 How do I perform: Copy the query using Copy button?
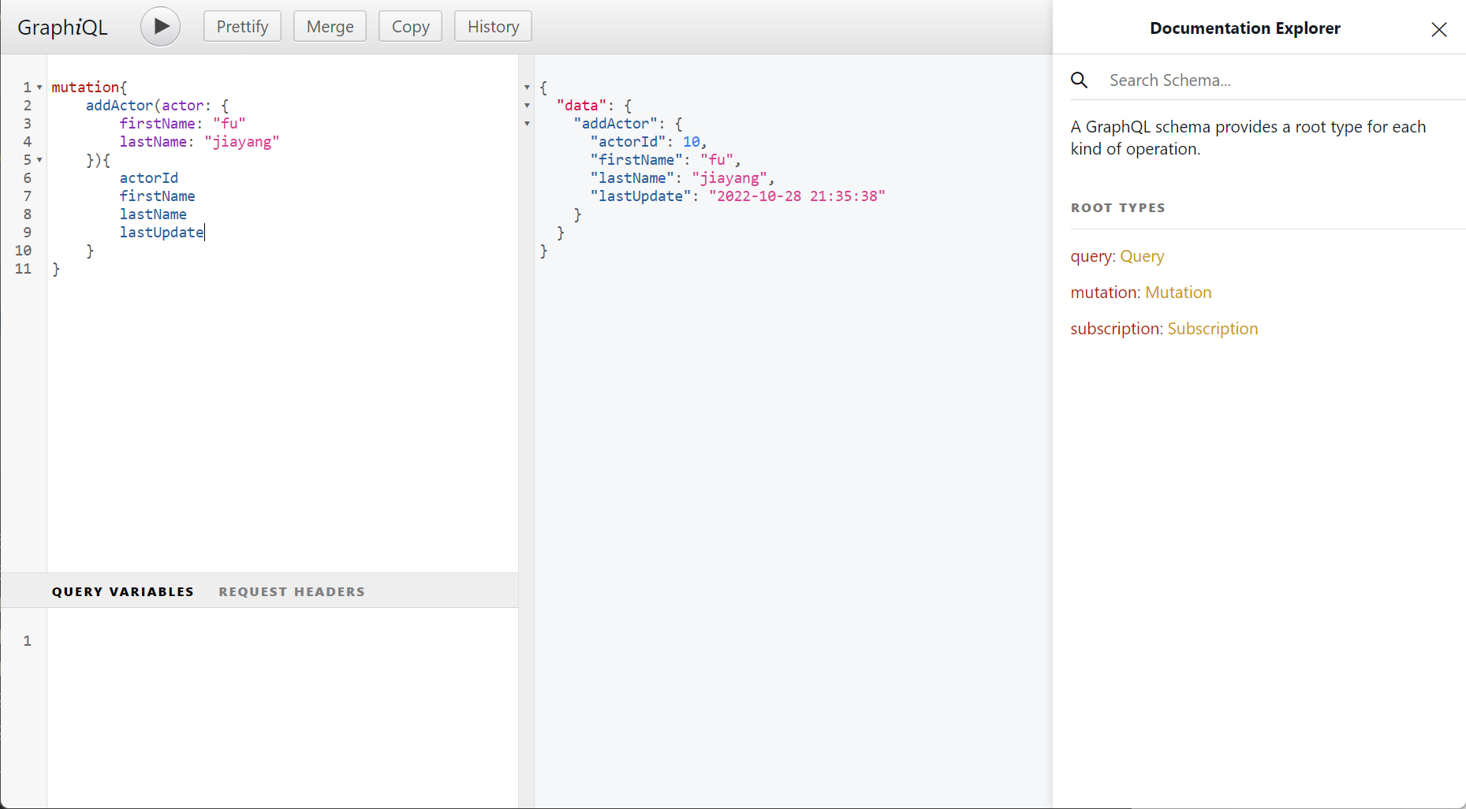(x=410, y=26)
